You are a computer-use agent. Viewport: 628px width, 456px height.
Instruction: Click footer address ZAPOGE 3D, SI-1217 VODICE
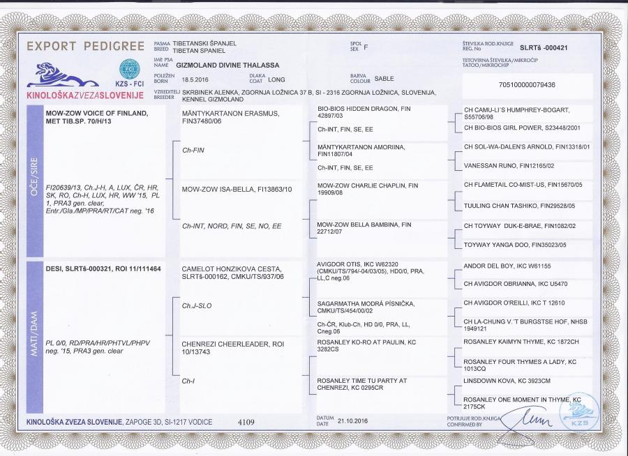tap(169, 422)
